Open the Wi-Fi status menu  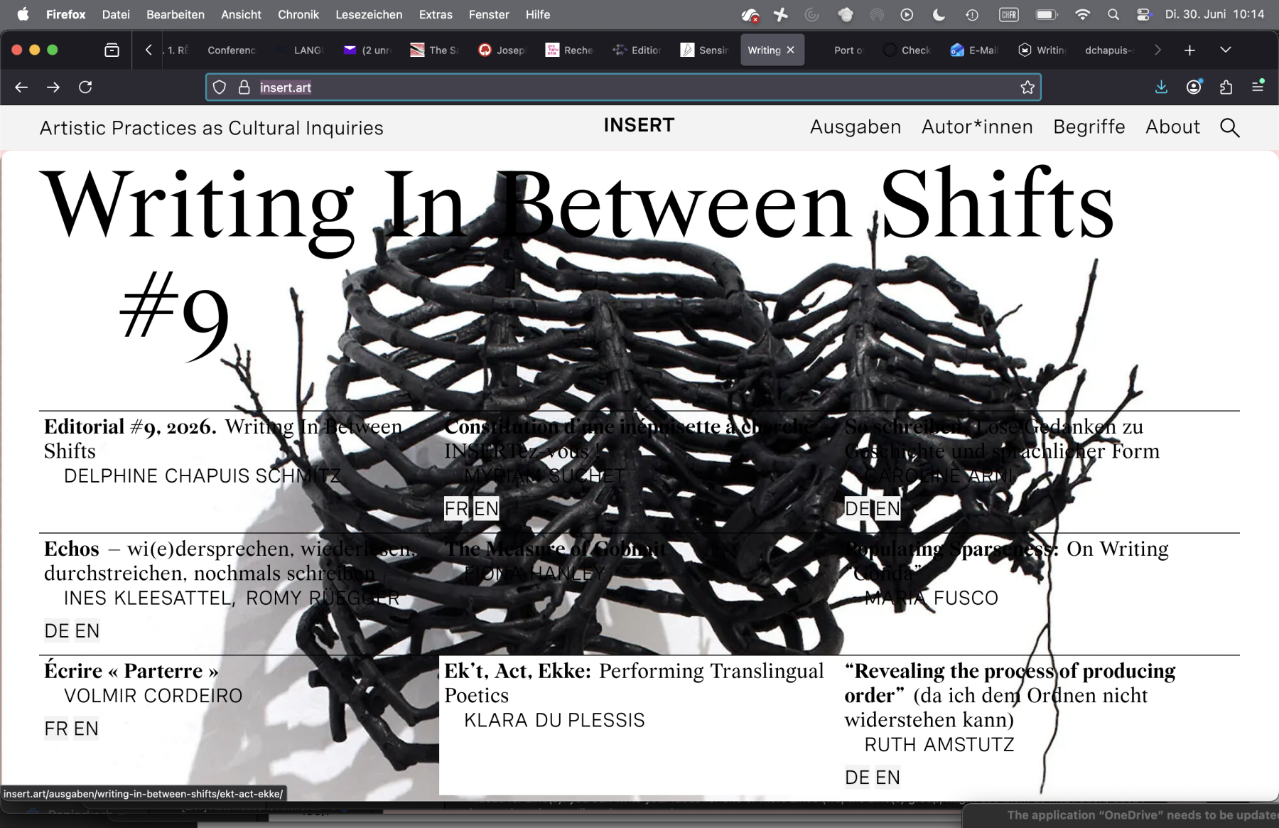pos(1082,14)
